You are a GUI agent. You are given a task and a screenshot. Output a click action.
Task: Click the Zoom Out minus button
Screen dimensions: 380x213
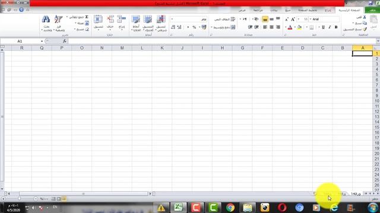36,199
